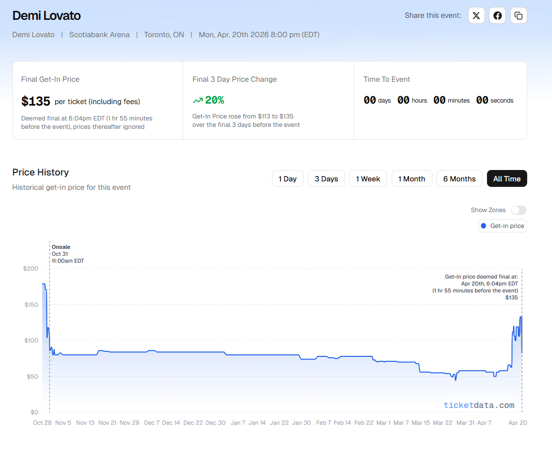Click the $200 y-axis label

tap(31, 269)
